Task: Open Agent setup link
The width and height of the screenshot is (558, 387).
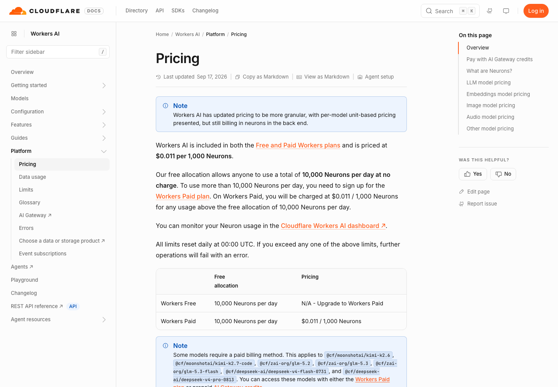Action: coord(375,77)
